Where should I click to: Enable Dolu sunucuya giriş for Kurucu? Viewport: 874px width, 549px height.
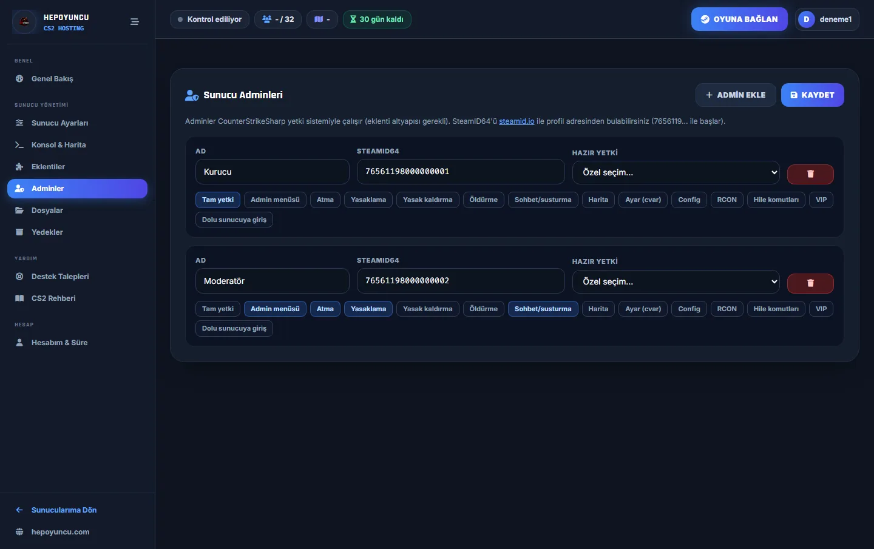click(x=234, y=220)
